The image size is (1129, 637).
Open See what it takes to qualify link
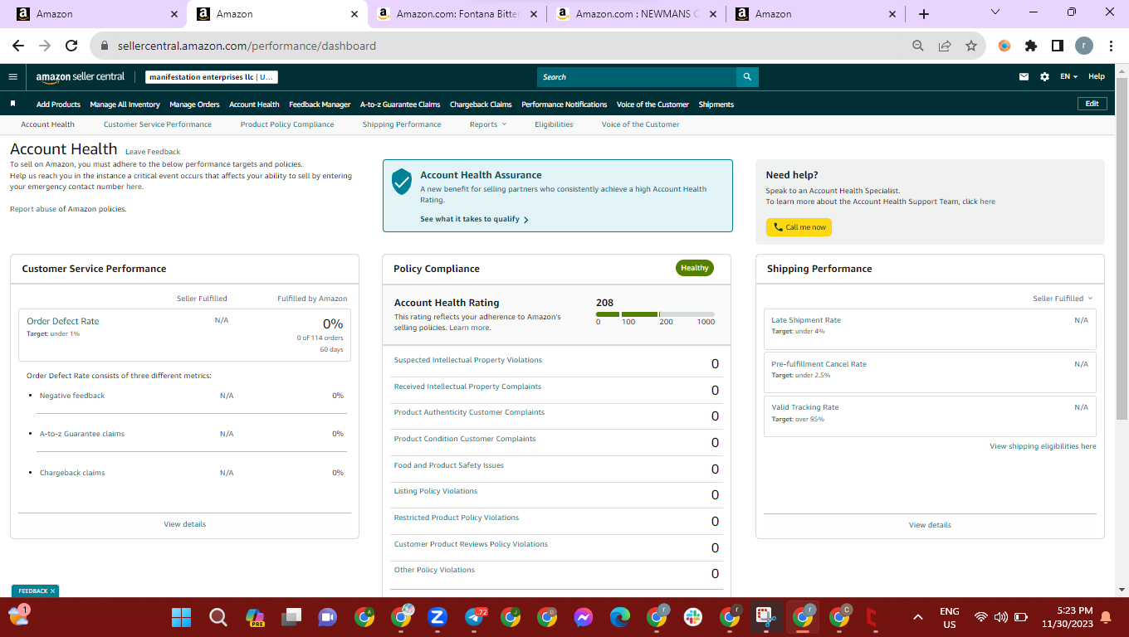pos(474,219)
